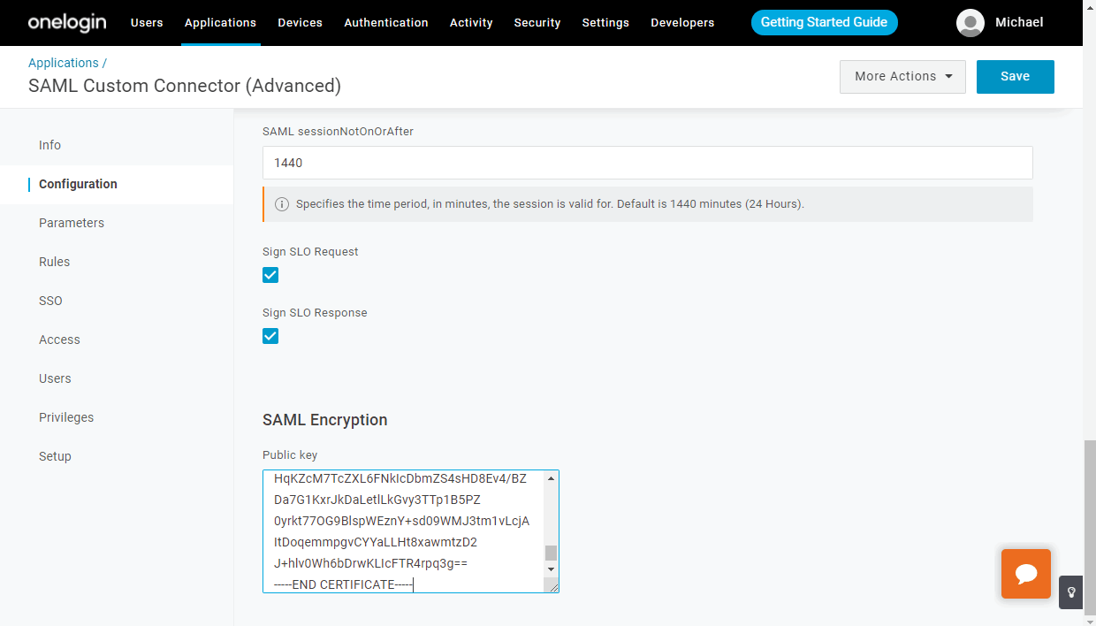This screenshot has width=1096, height=626.
Task: Go to Applications breadcrumb link
Action: pos(64,63)
